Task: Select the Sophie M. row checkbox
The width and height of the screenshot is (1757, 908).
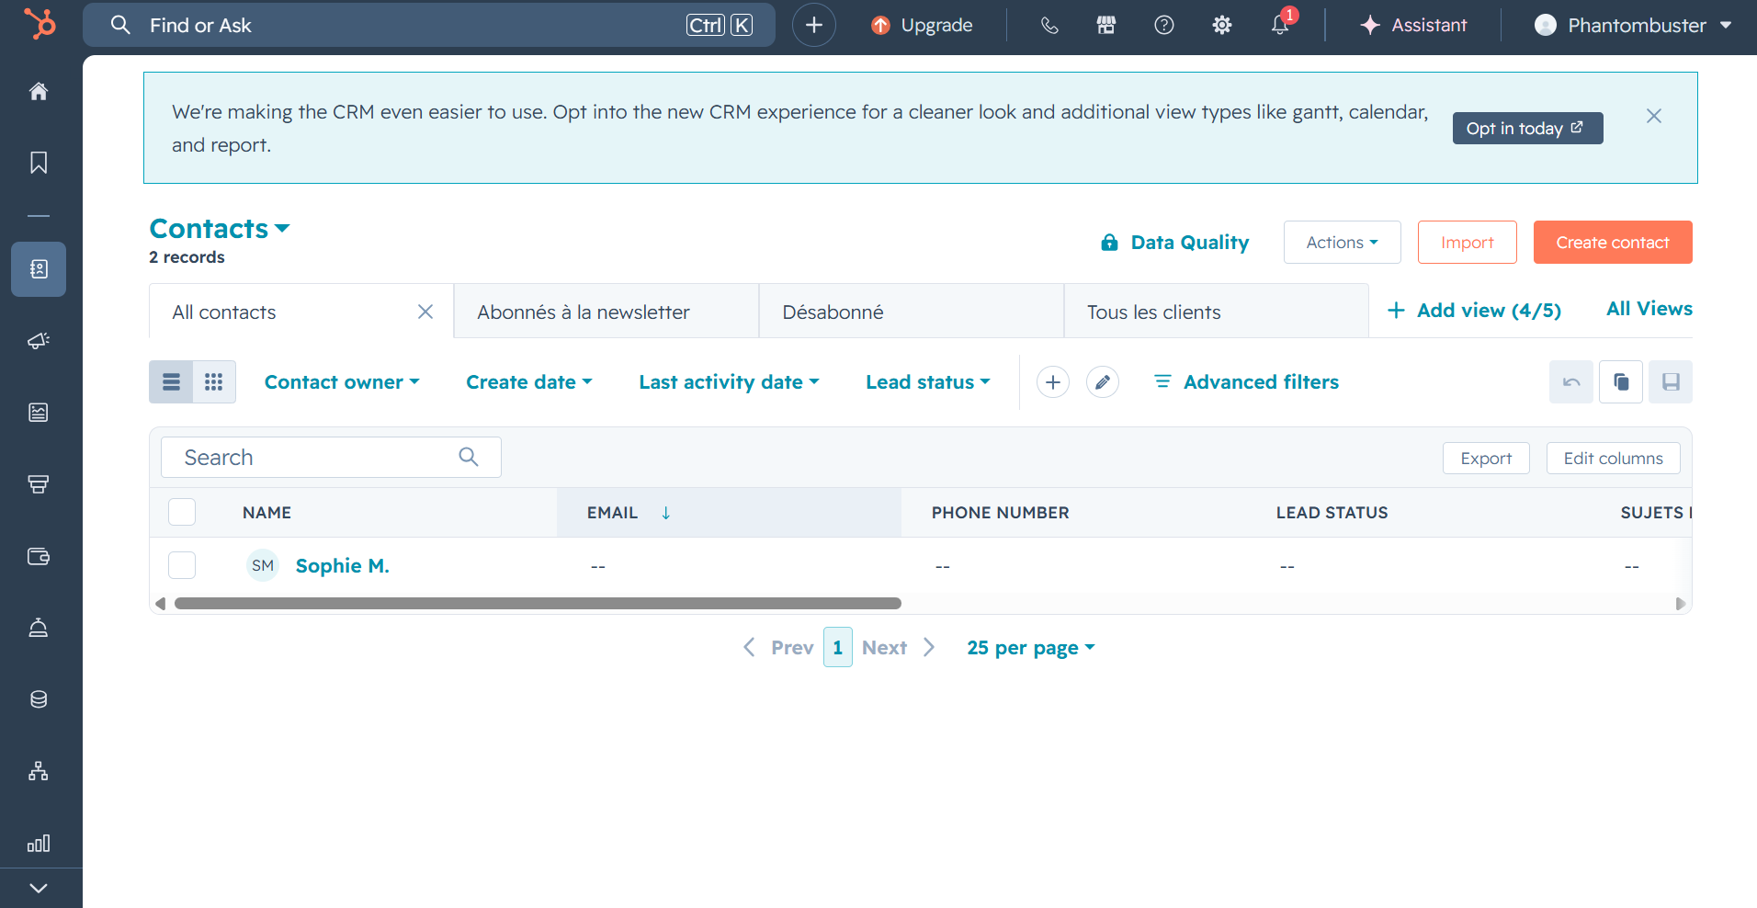Action: 182,565
